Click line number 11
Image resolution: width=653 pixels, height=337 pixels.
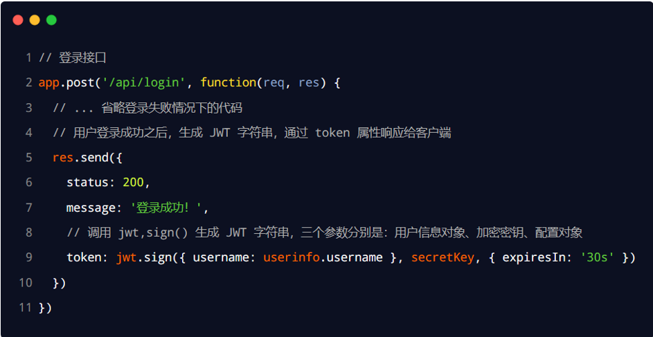point(26,307)
